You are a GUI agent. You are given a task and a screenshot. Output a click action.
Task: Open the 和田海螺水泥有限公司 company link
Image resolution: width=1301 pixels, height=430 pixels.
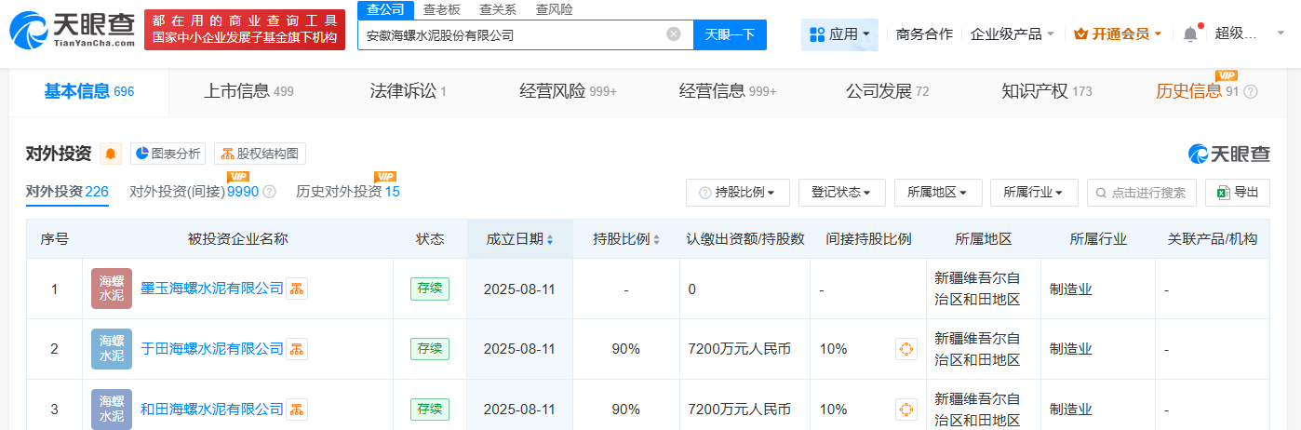[211, 410]
